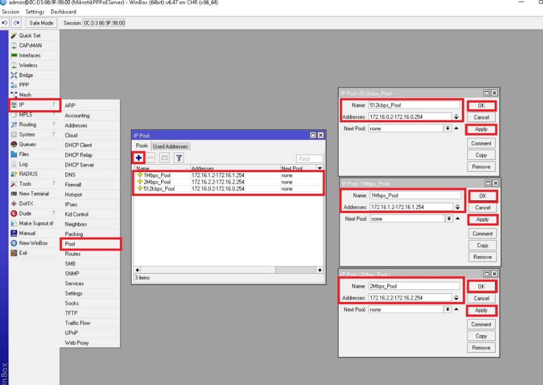This screenshot has height=385, width=543.
Task: Open Next Pool dropdown in 512kbps_Pool dialog
Action: coord(448,128)
